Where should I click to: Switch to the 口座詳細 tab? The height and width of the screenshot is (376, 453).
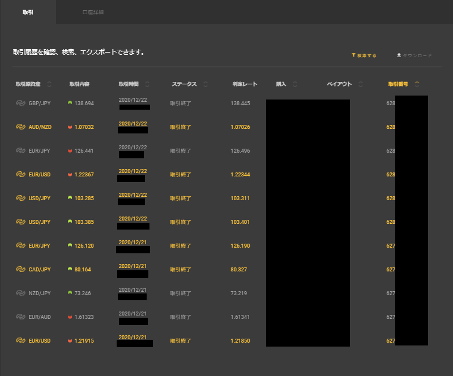[93, 12]
